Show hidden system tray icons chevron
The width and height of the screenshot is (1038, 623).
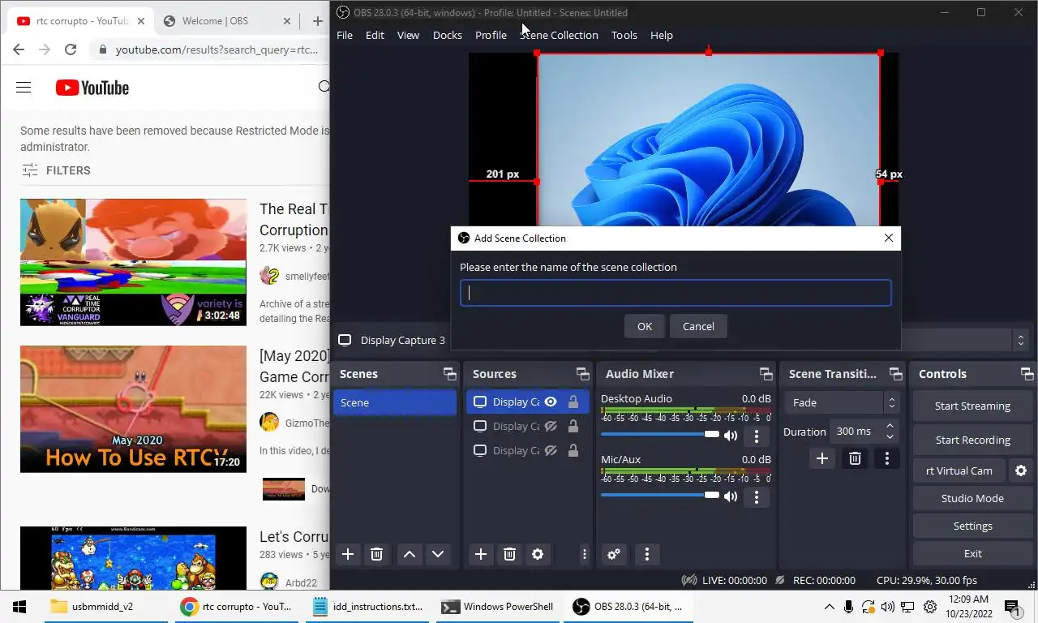tap(829, 607)
